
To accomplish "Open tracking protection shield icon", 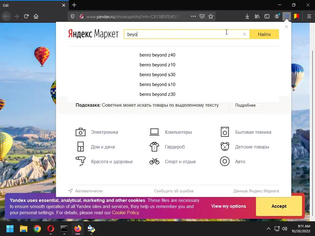I will [x=73, y=17].
